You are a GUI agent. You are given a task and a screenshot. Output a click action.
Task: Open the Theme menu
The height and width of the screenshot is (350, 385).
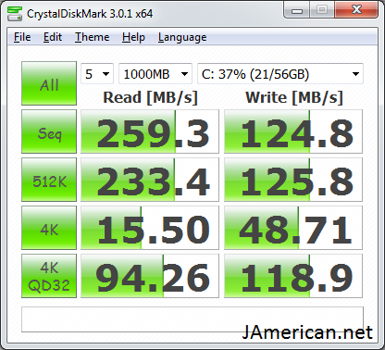(92, 37)
